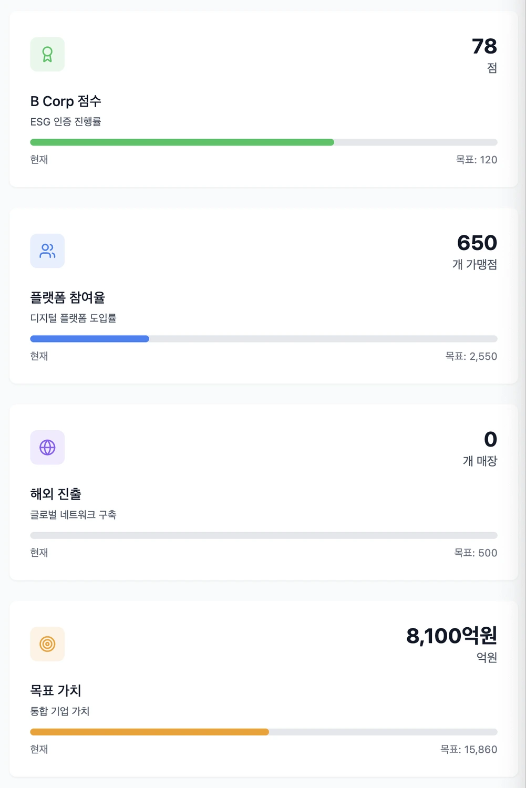
Task: Select the 목표 가치 heading
Action: pos(56,690)
